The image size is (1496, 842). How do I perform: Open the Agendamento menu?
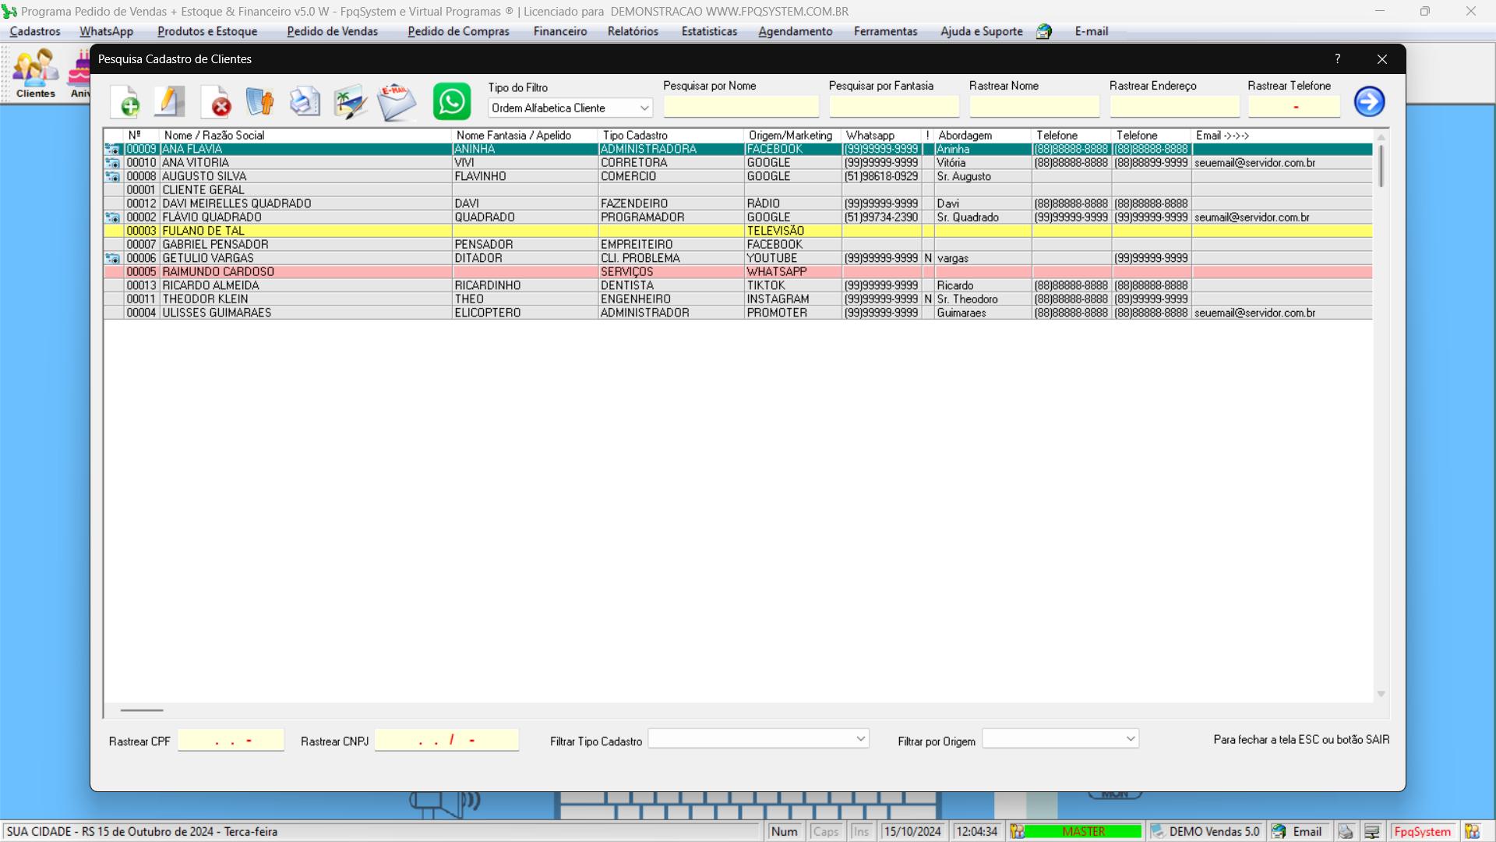(x=795, y=32)
